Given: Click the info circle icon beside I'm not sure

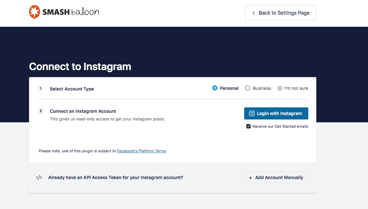Looking at the screenshot, I should [280, 88].
